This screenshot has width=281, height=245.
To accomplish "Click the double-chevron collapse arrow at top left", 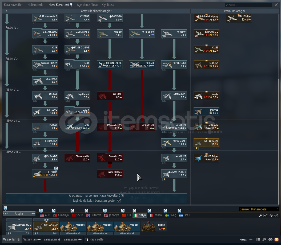I will coord(7,11).
